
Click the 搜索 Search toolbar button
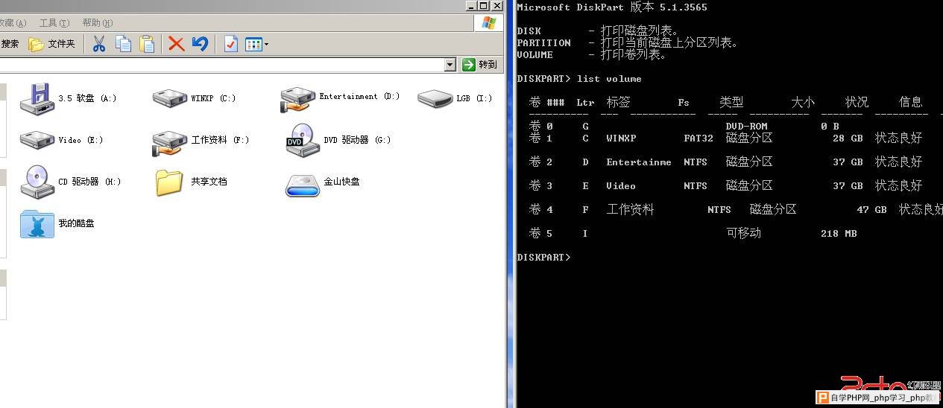click(10, 44)
